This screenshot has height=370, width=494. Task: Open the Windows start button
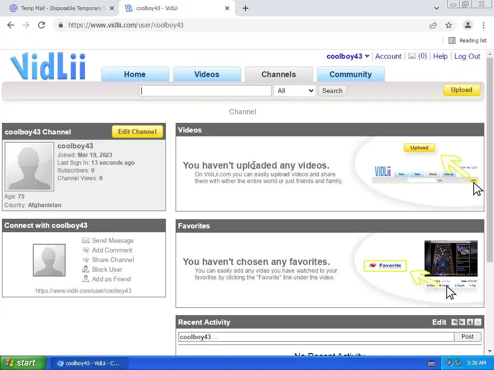23,363
